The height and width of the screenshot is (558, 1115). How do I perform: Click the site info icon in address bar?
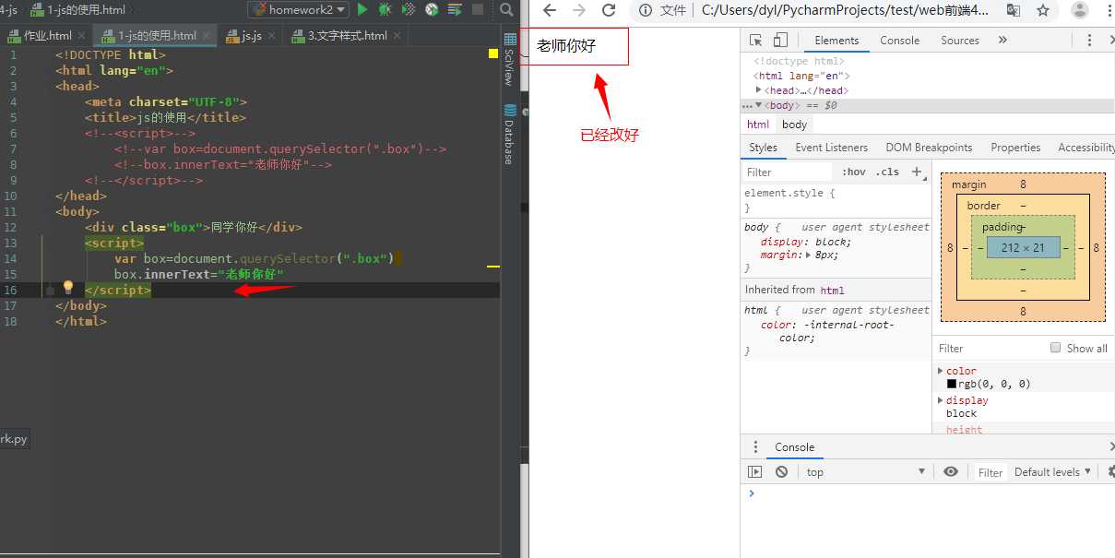646,10
